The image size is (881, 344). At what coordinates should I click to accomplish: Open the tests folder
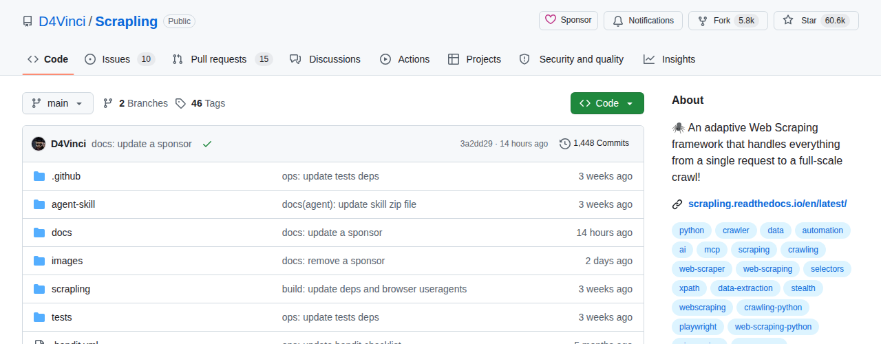tap(61, 317)
